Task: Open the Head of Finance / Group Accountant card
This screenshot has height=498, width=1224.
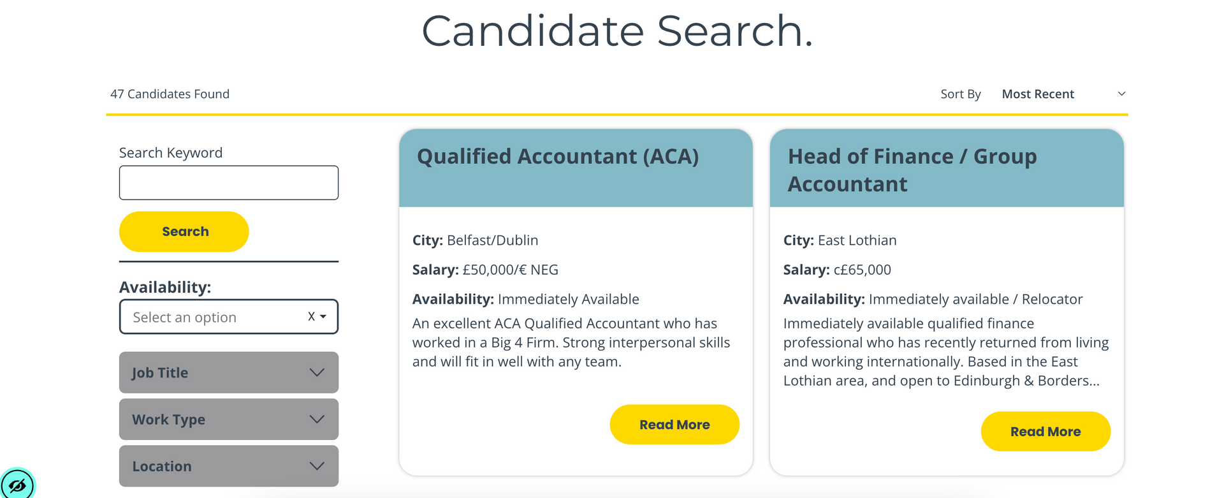Action: tap(912, 169)
